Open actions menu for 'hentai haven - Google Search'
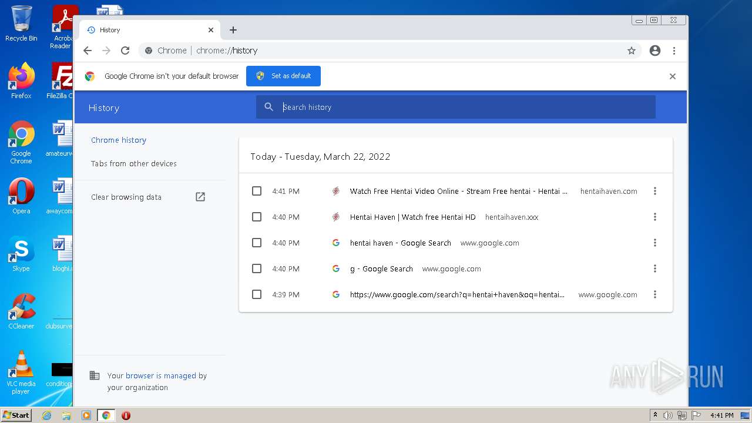752x423 pixels. [655, 243]
